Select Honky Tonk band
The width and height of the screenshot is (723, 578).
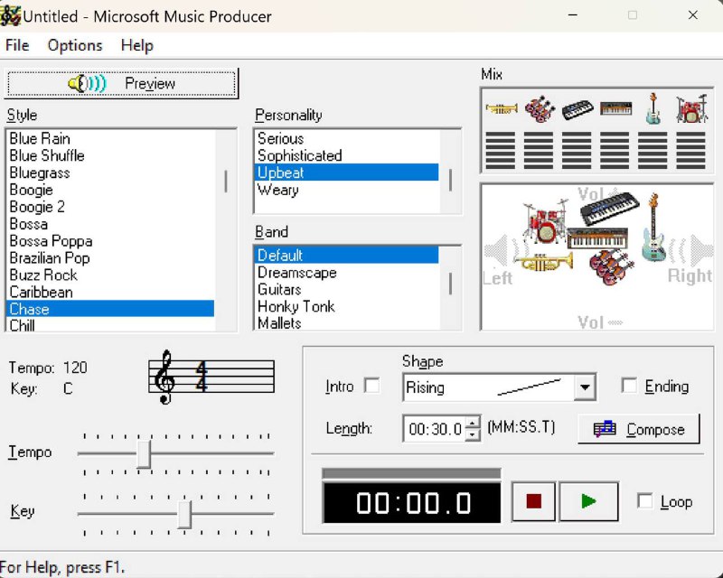(346, 306)
